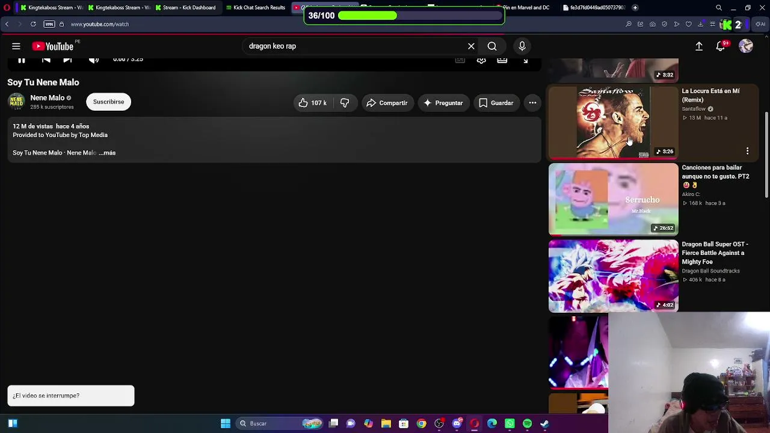Mute the video player volume
Viewport: 770px width, 433px height.
tap(93, 60)
